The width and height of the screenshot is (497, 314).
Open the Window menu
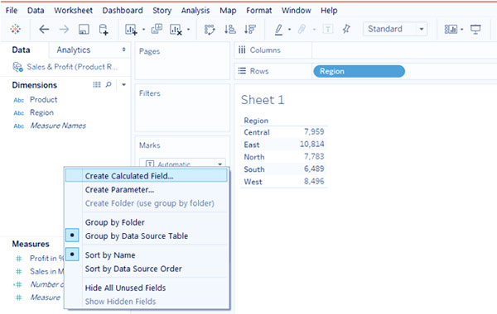click(296, 11)
